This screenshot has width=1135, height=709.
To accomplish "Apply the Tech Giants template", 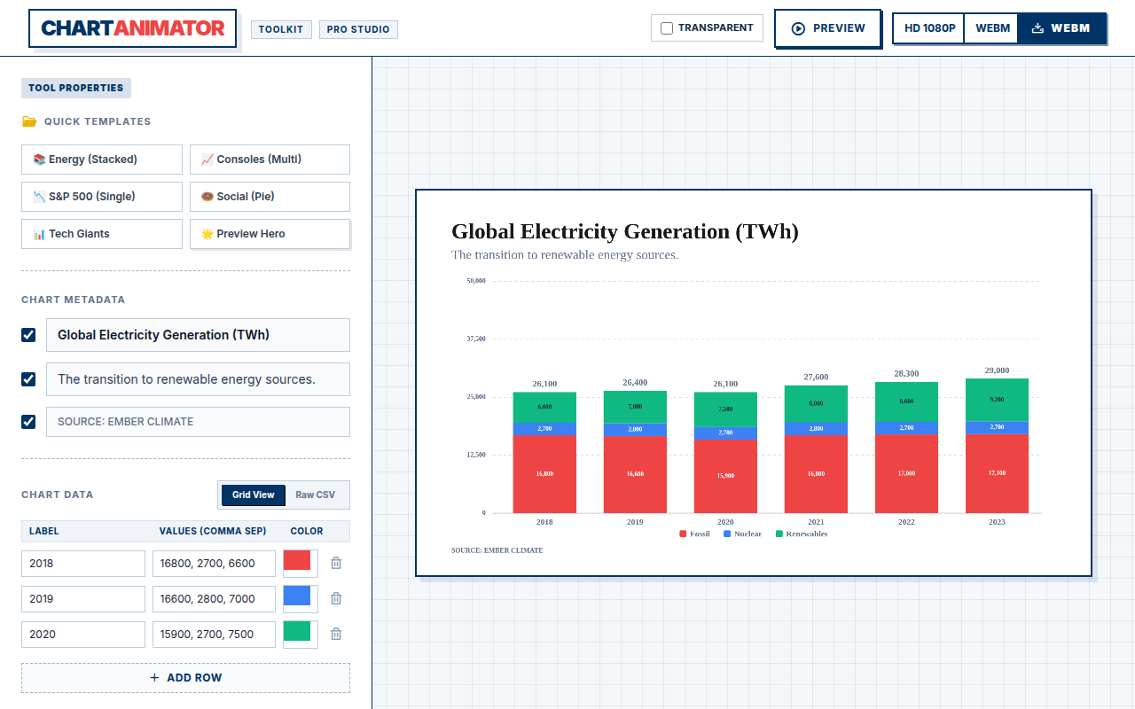I will (x=102, y=234).
